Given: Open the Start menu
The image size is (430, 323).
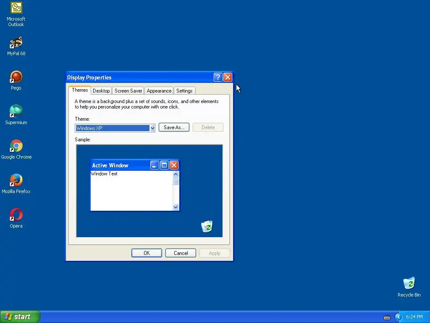Looking at the screenshot, I should (x=20, y=317).
